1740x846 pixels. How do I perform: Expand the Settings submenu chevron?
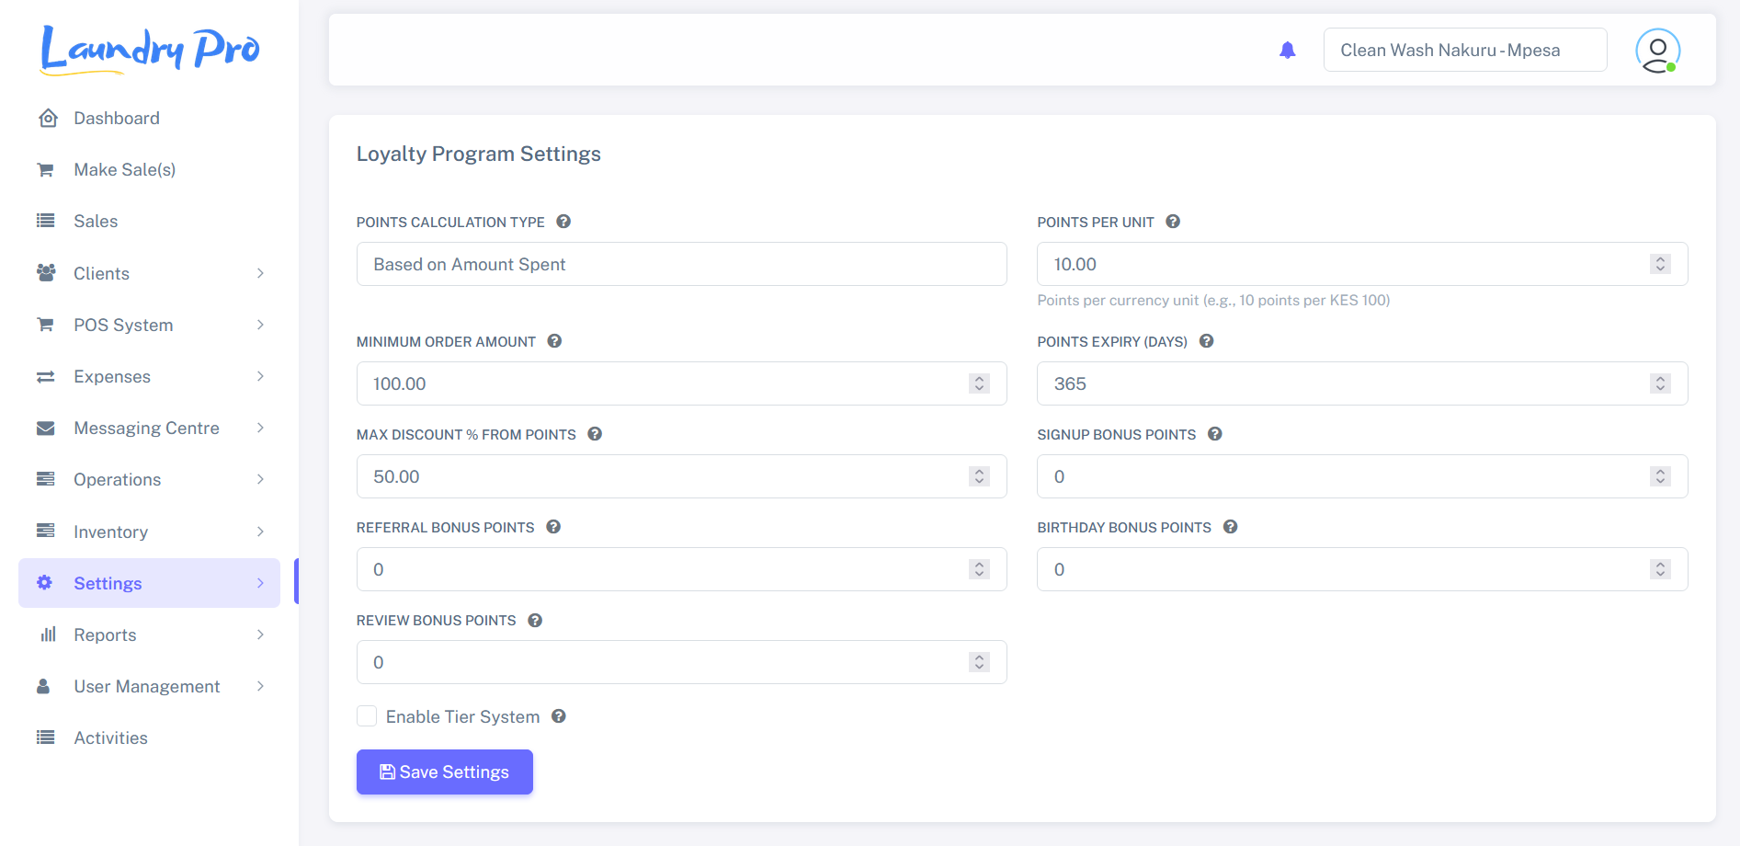261,583
